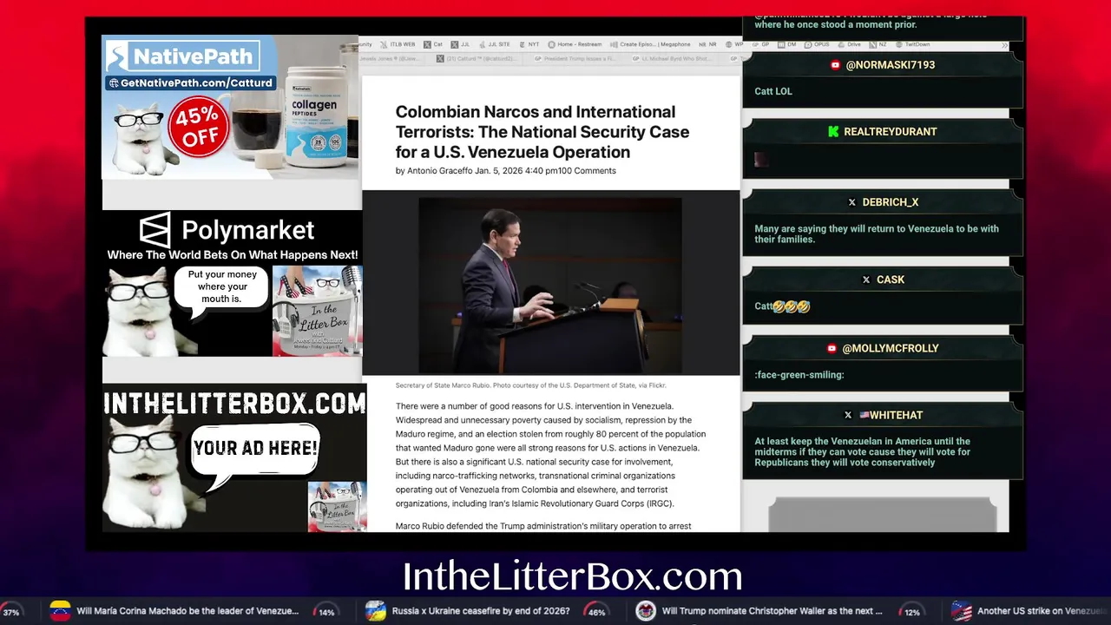Click In the Litter Box thumbnail in Polymarket ad

pyautogui.click(x=318, y=311)
